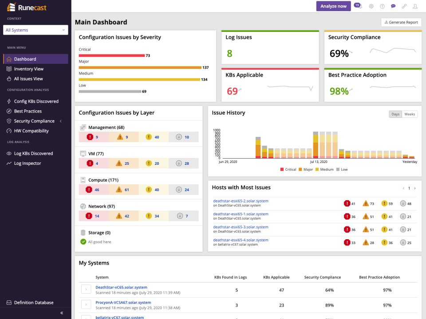Image resolution: width=426 pixels, height=319 pixels.
Task: Click the Analyze now button
Action: point(333,6)
